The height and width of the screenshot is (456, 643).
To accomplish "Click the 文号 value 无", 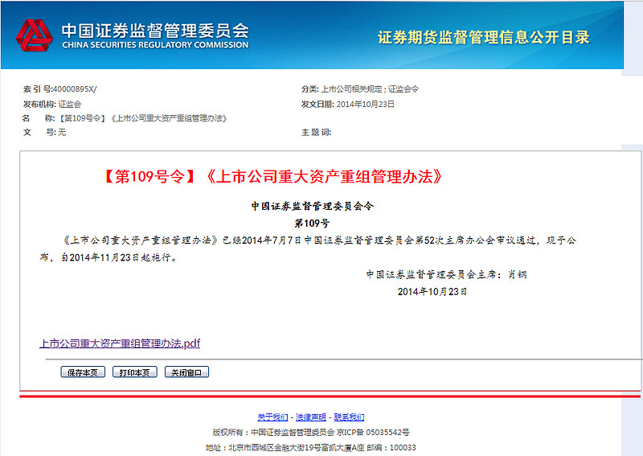I will tap(62, 132).
